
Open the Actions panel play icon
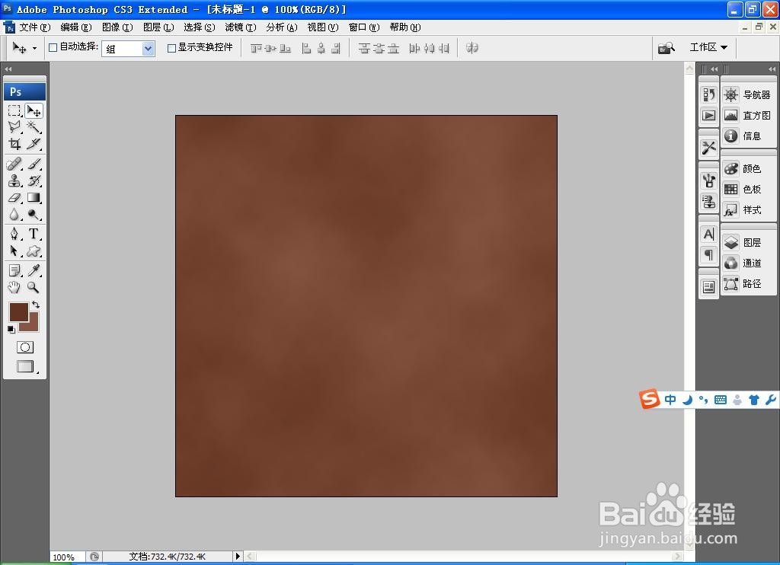click(709, 116)
